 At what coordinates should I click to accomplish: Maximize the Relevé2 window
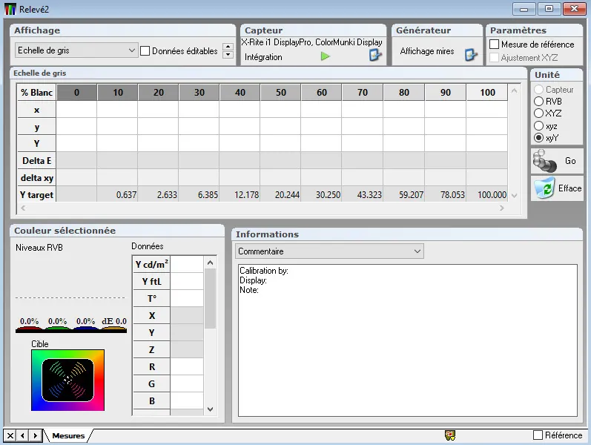[x=549, y=9]
